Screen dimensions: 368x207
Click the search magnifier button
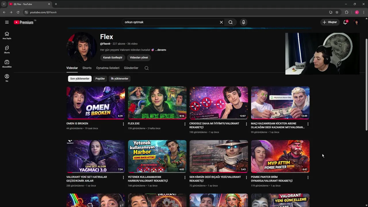click(231, 22)
